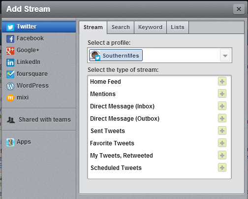
Task: Click the Twitter bird icon in sidebar
Action: click(10, 27)
